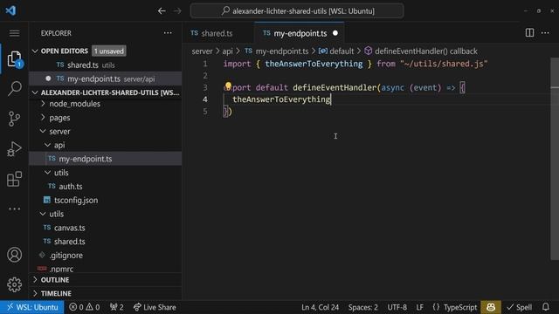
Task: Show errors and warnings in Problems panel
Action: [x=85, y=307]
